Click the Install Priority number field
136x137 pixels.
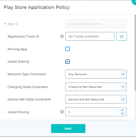[92, 112]
